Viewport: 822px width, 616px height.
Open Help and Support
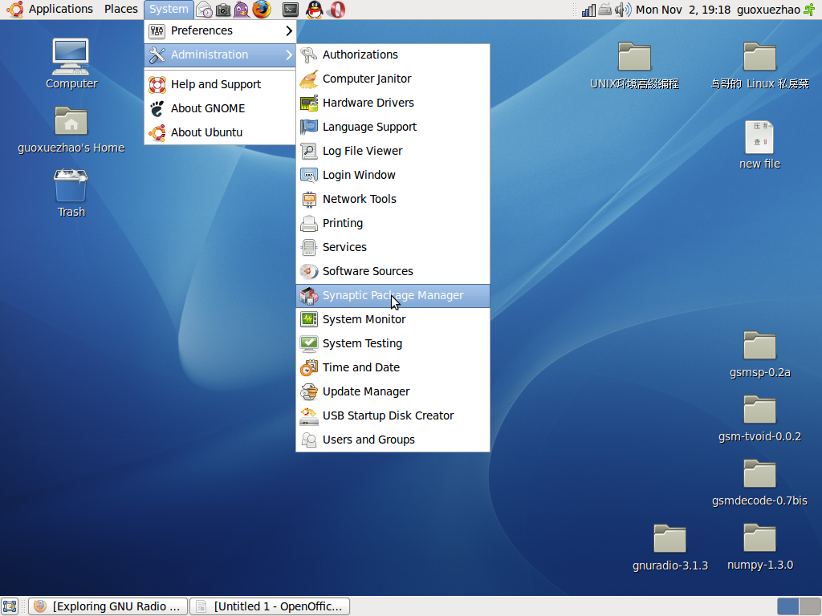[x=220, y=84]
